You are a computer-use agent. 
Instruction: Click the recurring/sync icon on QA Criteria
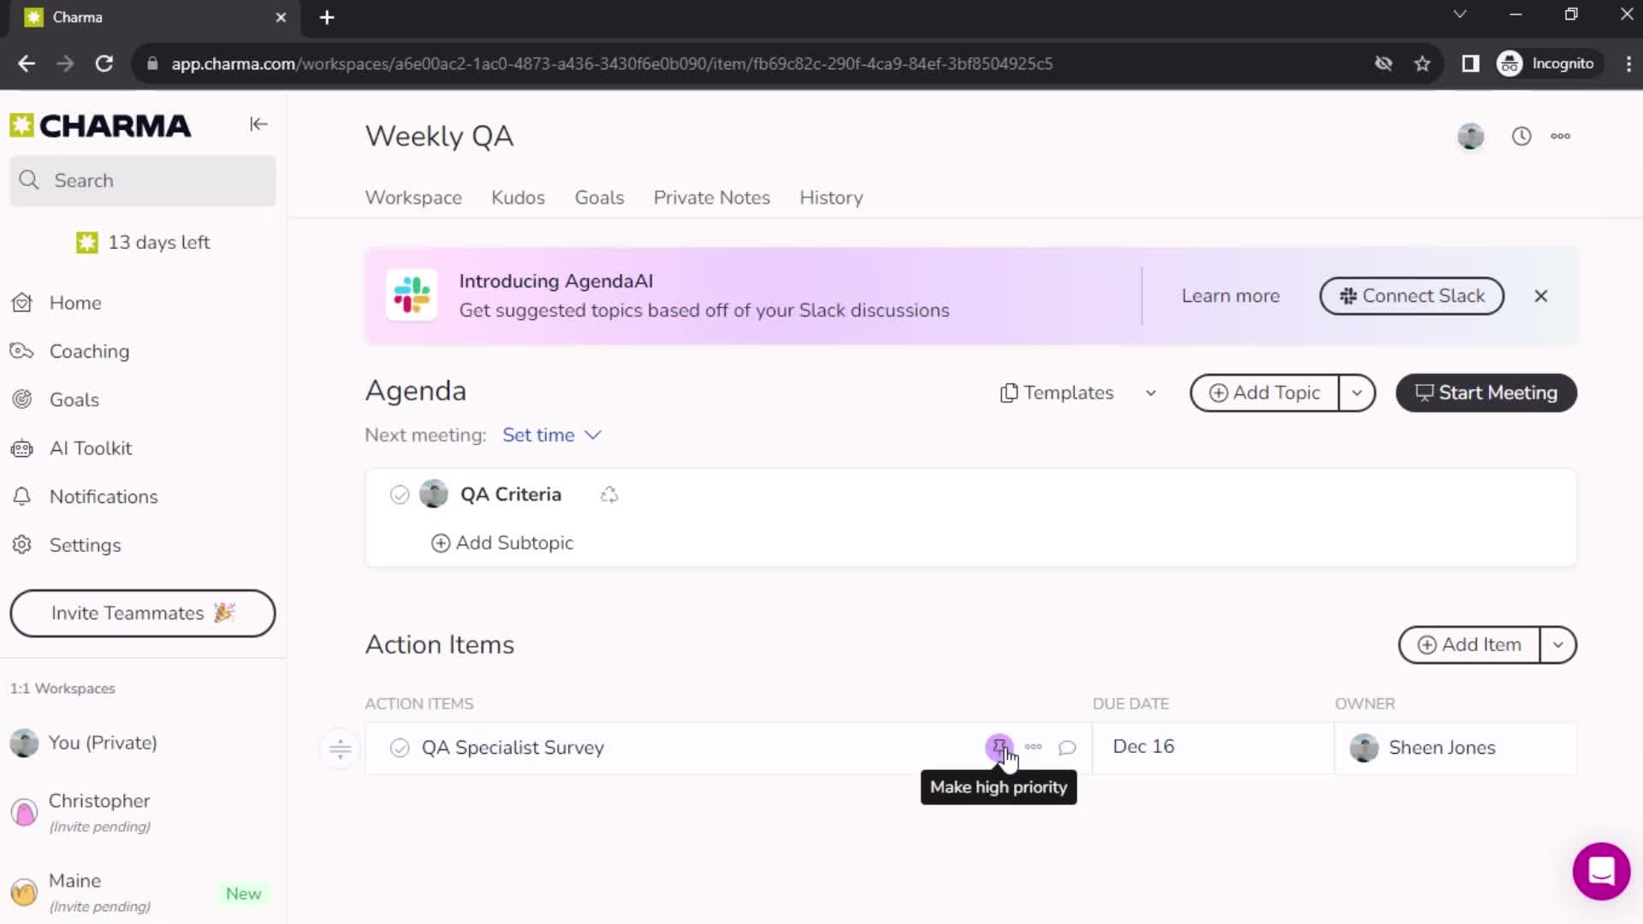coord(608,495)
